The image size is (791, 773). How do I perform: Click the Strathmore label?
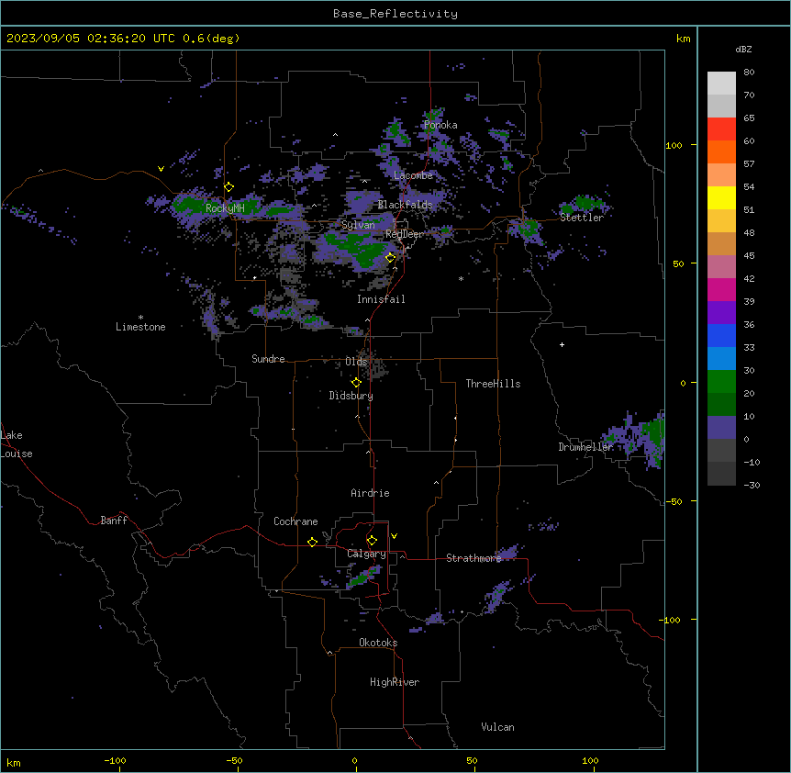pos(473,558)
